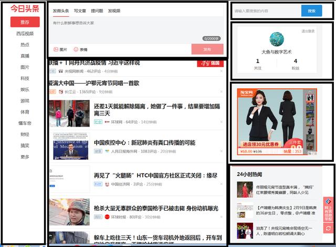This screenshot has width=336, height=247.
Task: Open the HTC中国官方社区正式关闭 headline
Action: (x=155, y=176)
